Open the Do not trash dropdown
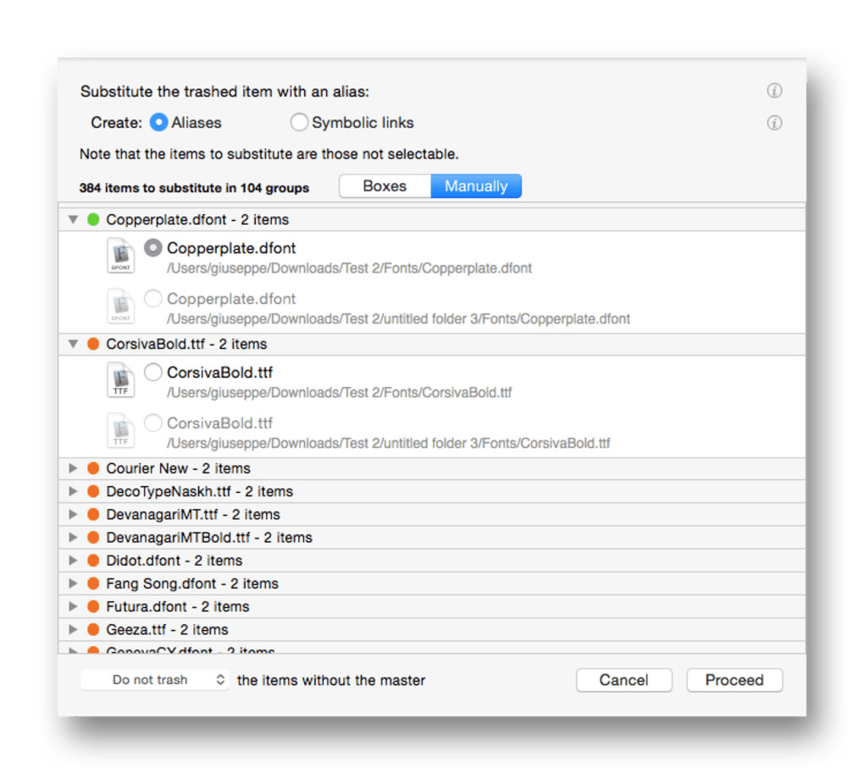Image resolution: width=864 pixels, height=774 pixels. (x=155, y=680)
